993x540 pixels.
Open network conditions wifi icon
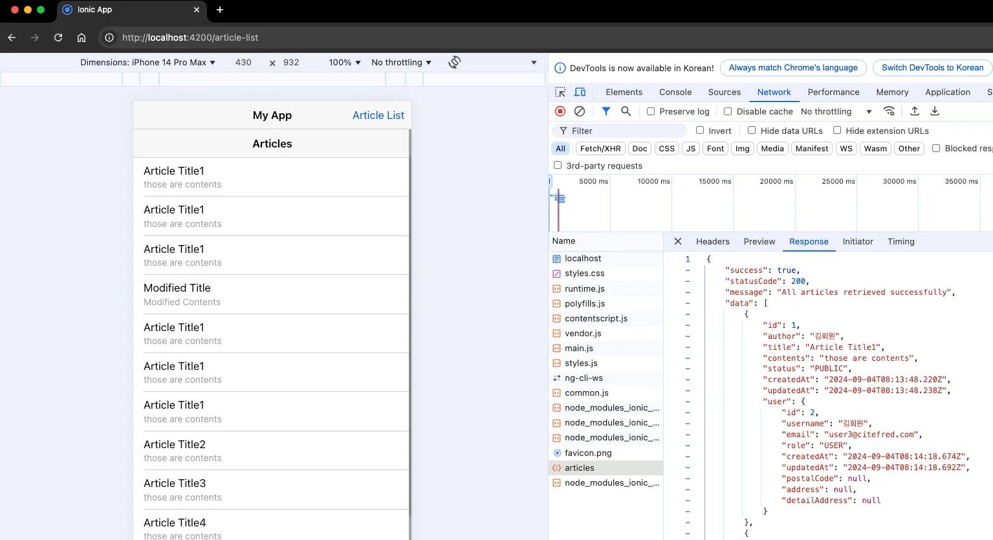(889, 111)
